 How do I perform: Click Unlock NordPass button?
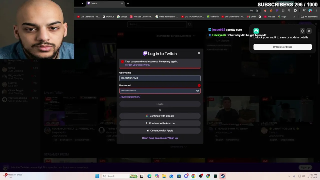(x=282, y=47)
